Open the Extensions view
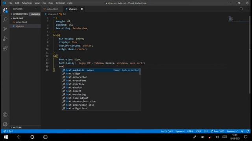The width and height of the screenshot is (252, 141). point(5,48)
